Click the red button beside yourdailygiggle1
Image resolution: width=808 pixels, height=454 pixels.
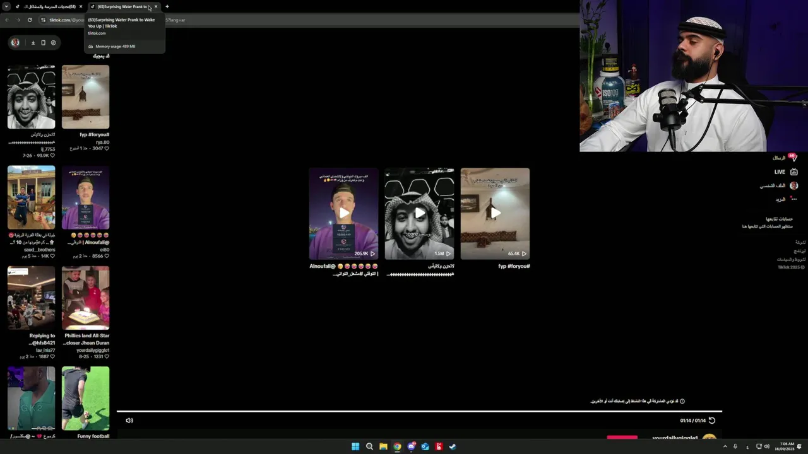(x=622, y=437)
